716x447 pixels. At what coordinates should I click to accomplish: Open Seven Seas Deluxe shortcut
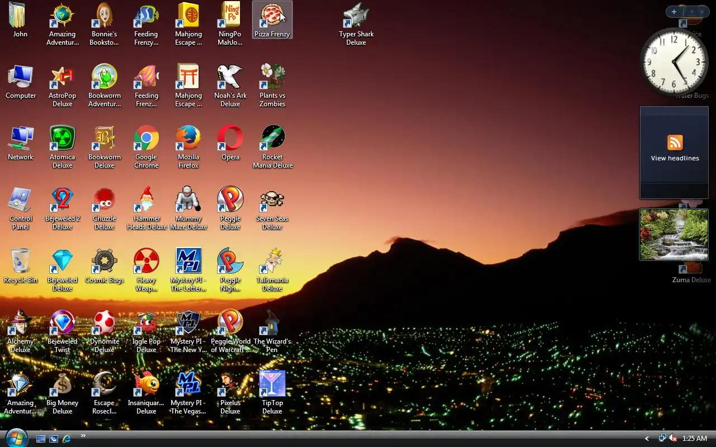coord(272,208)
